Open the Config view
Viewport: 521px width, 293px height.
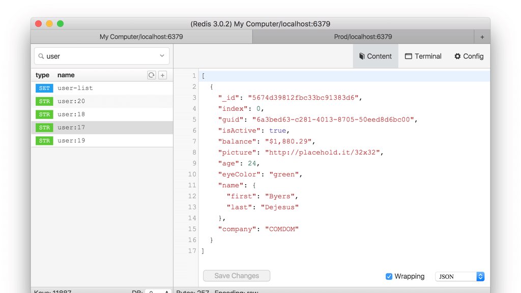click(468, 56)
